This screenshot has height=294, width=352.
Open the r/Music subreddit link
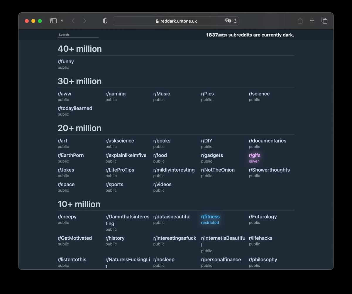click(x=162, y=94)
